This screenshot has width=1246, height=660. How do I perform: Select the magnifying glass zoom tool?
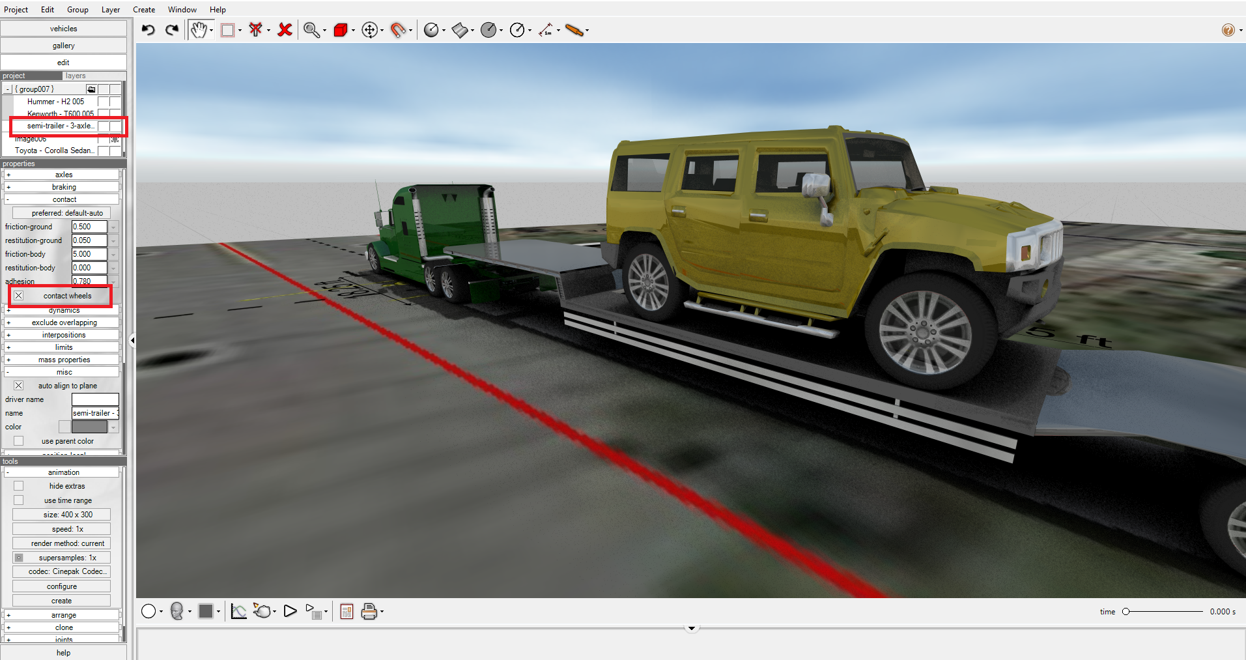point(311,30)
